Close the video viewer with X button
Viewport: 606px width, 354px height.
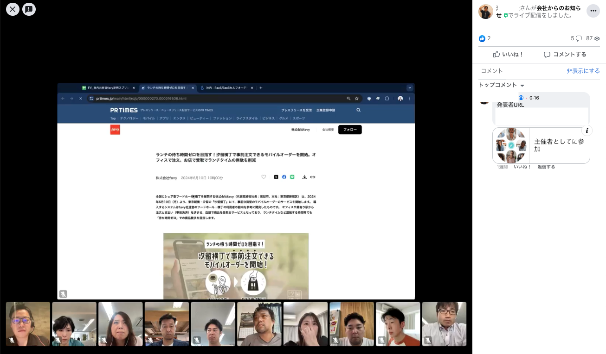tap(13, 9)
